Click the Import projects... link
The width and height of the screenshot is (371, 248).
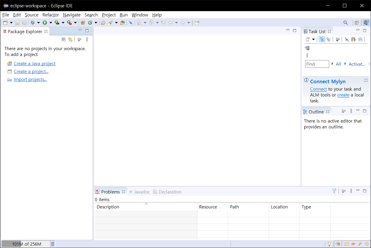click(x=30, y=79)
